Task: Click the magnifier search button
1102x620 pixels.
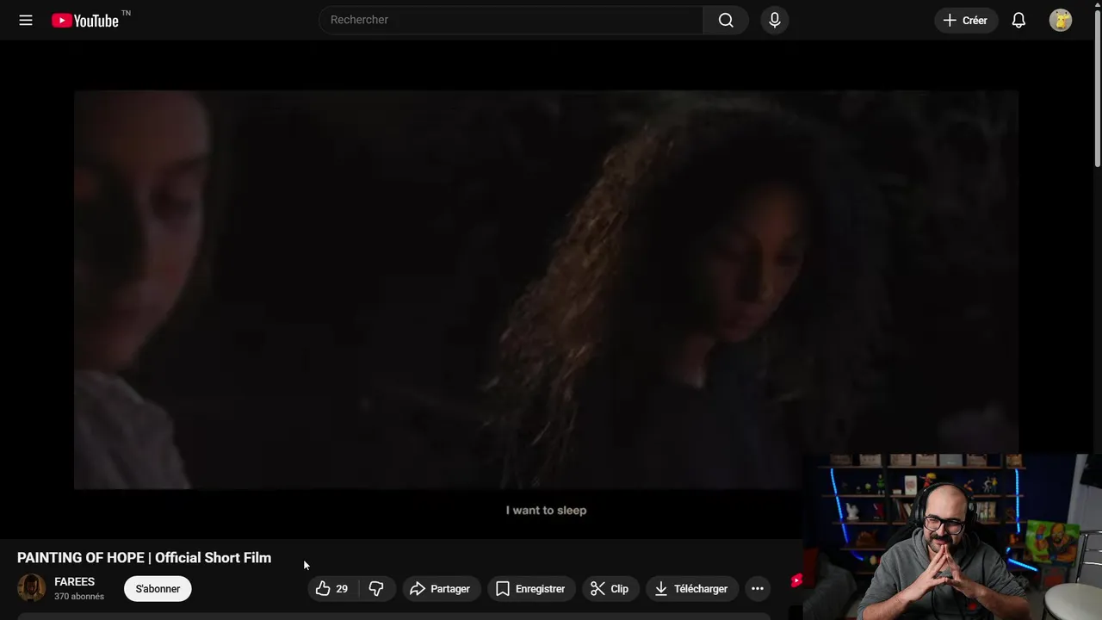Action: (x=726, y=20)
